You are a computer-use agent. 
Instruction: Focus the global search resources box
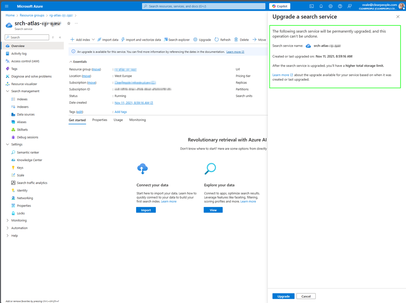point(204,6)
